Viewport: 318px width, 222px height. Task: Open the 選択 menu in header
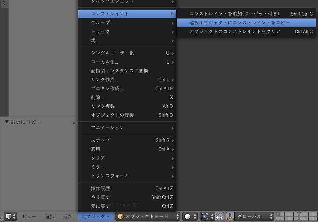tap(50, 216)
